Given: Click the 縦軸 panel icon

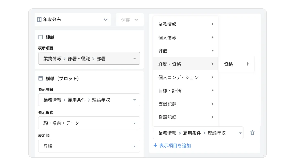Looking at the screenshot, I should click(40, 37).
